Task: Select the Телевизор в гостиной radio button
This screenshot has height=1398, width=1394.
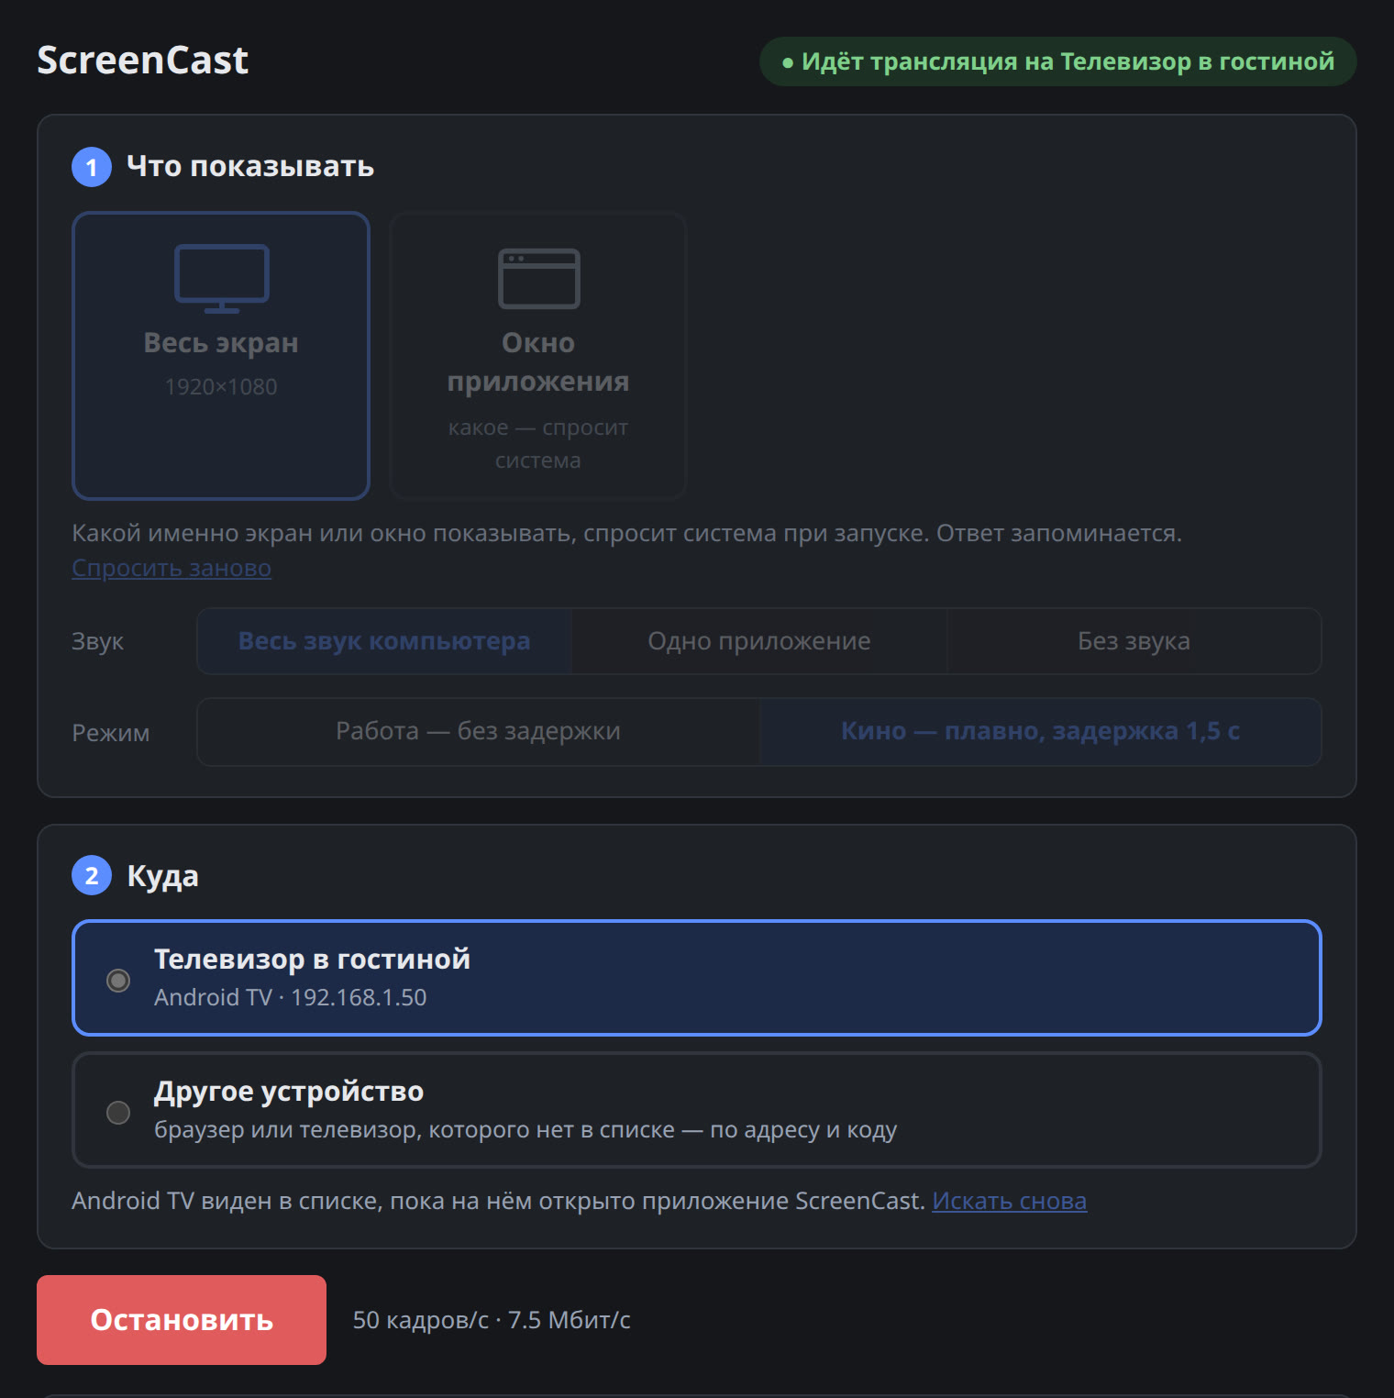Action: coord(118,981)
